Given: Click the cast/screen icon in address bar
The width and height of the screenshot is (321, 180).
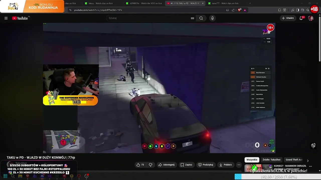Looking at the screenshot, I should (227, 10).
